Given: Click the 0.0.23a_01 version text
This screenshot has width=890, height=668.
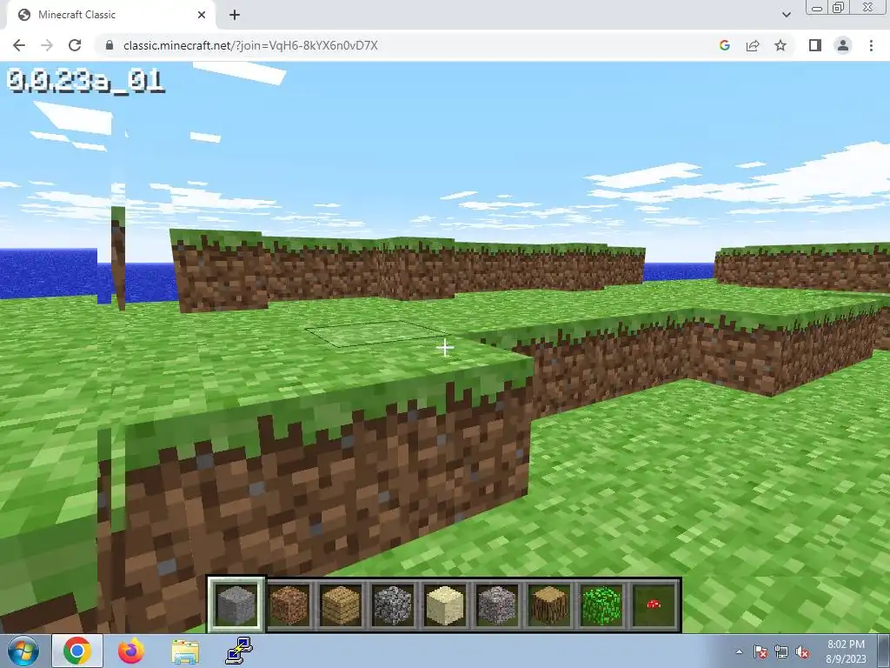Looking at the screenshot, I should click(86, 81).
